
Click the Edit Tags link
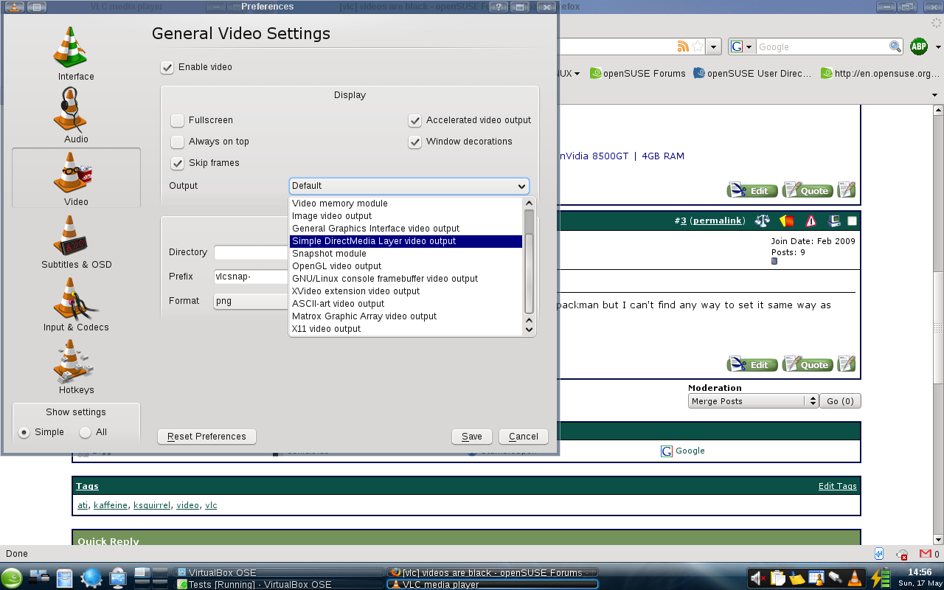pos(838,486)
